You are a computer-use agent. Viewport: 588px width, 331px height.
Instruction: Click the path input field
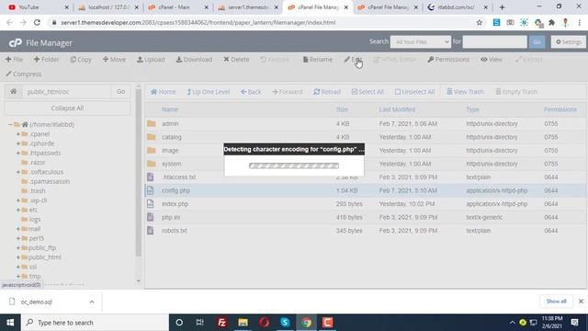click(x=67, y=92)
